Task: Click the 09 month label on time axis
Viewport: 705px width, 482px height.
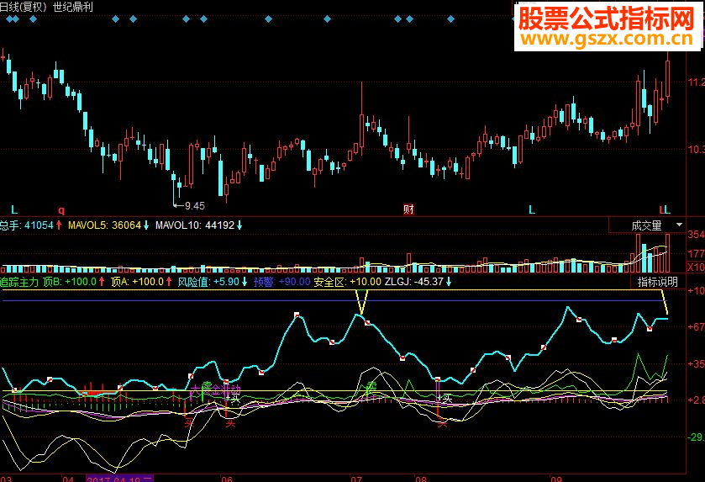Action: click(x=556, y=479)
